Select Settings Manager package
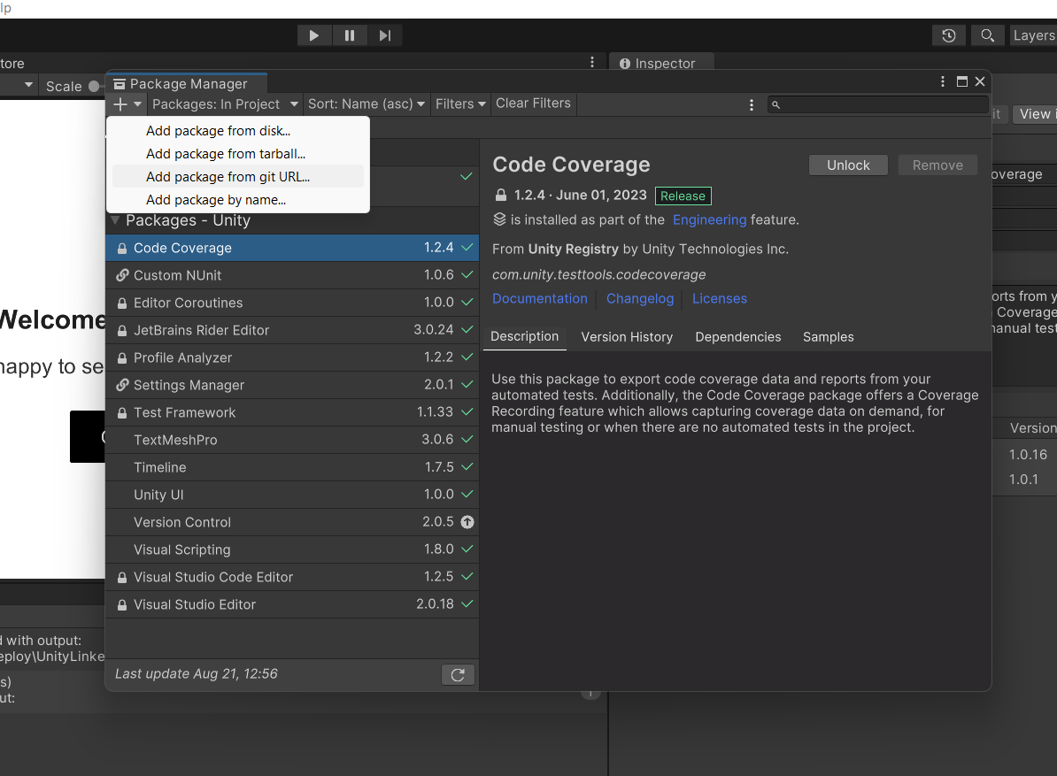The height and width of the screenshot is (776, 1057). (292, 385)
